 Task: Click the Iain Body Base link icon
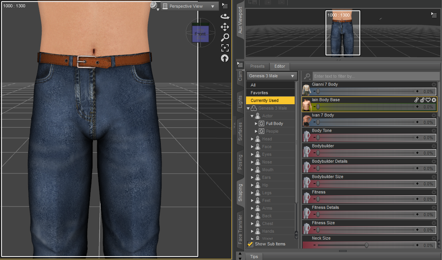pos(416,100)
